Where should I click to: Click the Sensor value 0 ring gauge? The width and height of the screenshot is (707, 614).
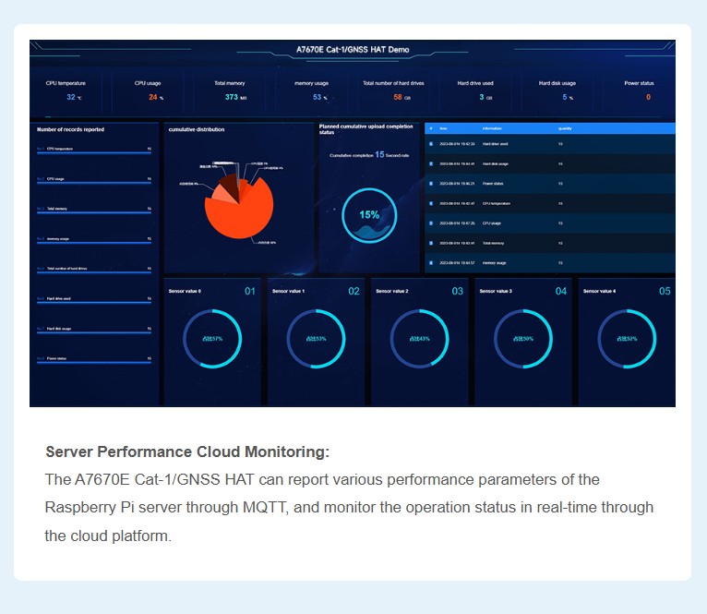click(212, 339)
